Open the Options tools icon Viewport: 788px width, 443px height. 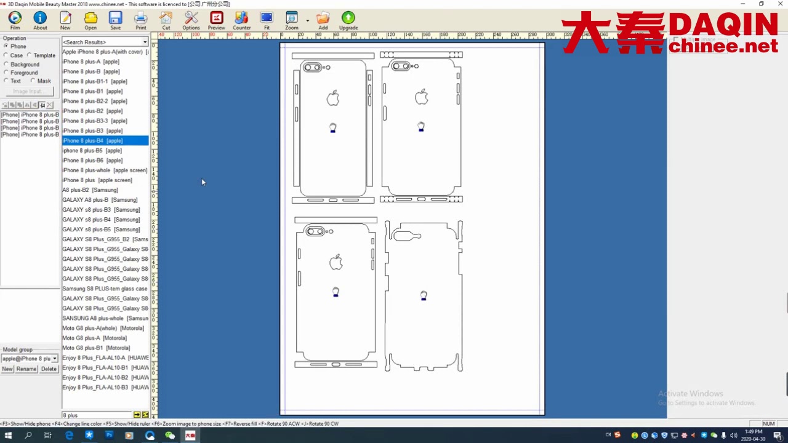(x=191, y=20)
